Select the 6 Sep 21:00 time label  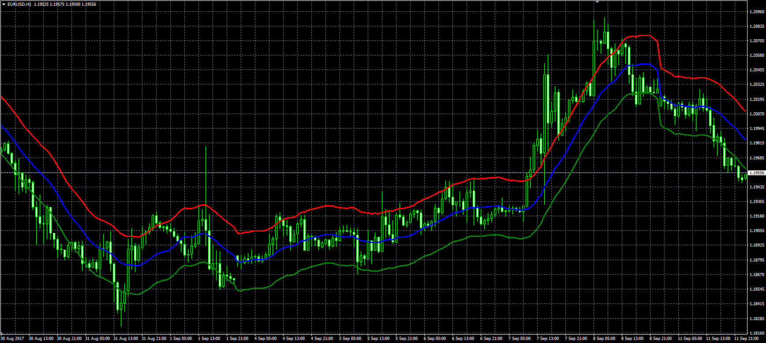tap(491, 339)
